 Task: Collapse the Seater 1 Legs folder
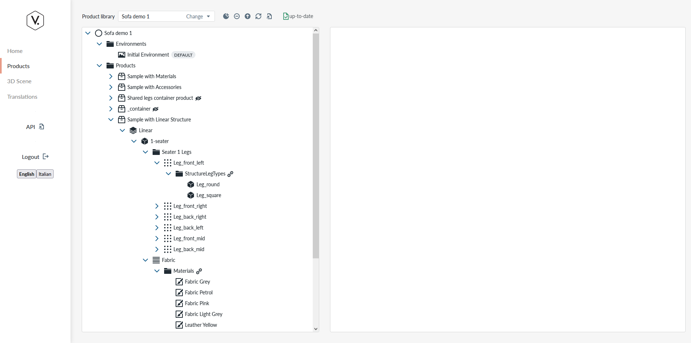pos(145,152)
